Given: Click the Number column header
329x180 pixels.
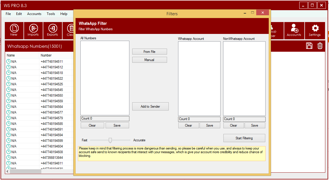Looking at the screenshot, I should [55, 55].
